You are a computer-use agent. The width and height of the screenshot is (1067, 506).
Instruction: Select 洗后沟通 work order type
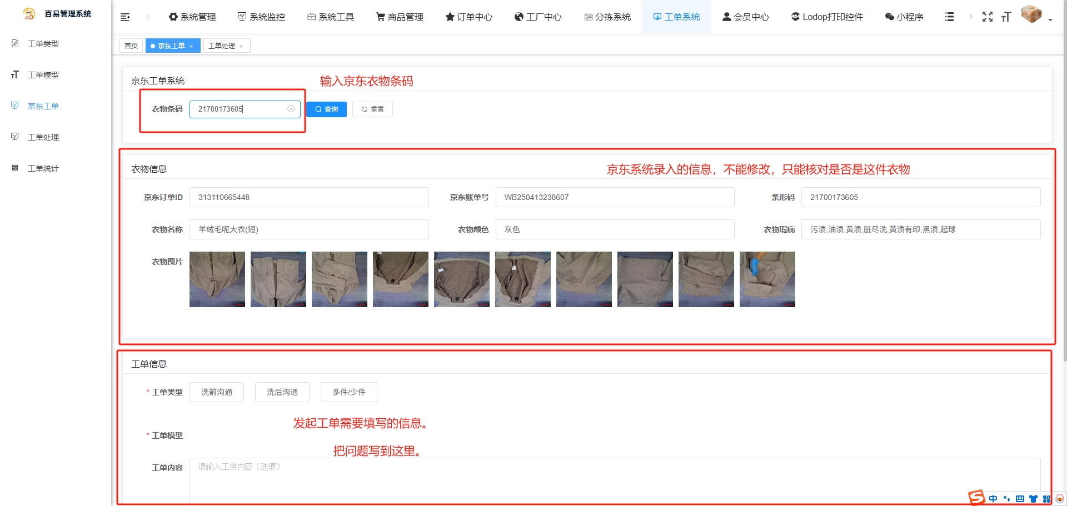(x=282, y=392)
